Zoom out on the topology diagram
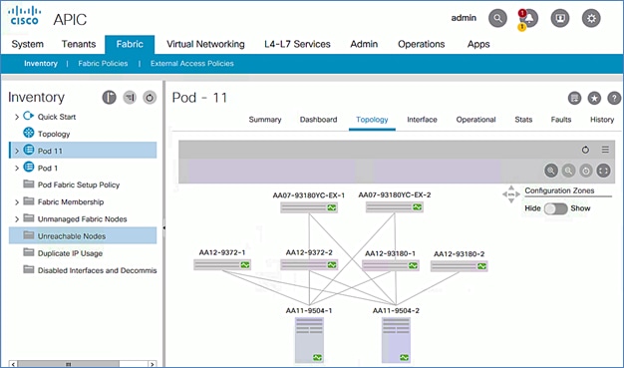This screenshot has height=368, width=624. [568, 171]
